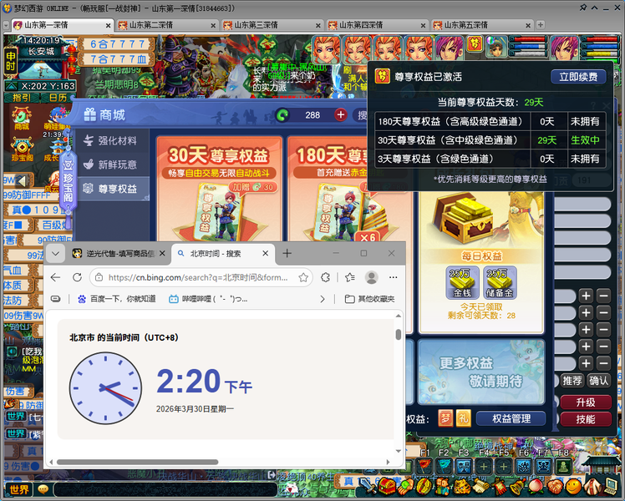The height and width of the screenshot is (501, 625).
Task: Click 立即续费 renewal button
Action: point(578,77)
